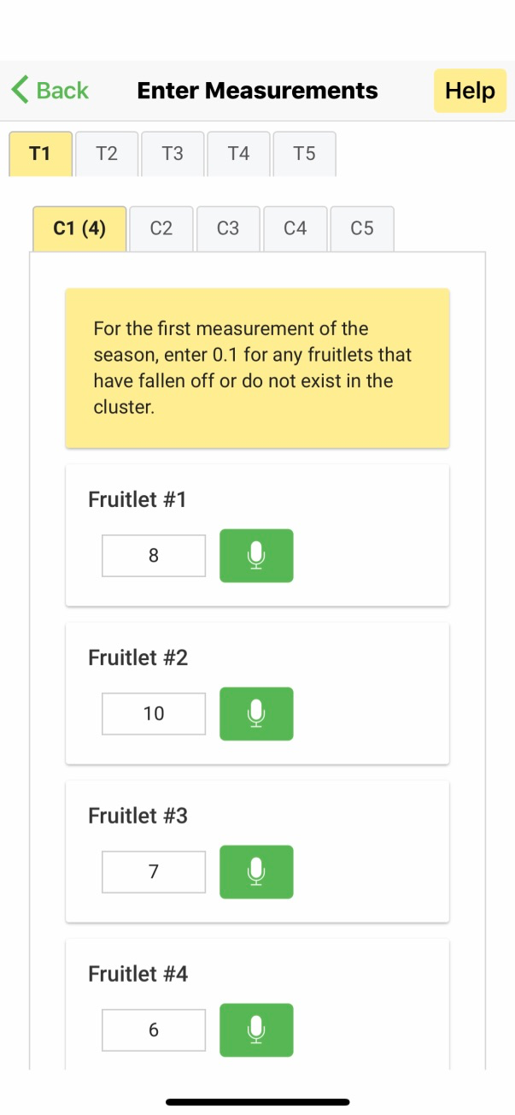Screen dimensions: 515x1115
Task: Open the C5 cluster tab
Action: click(362, 228)
